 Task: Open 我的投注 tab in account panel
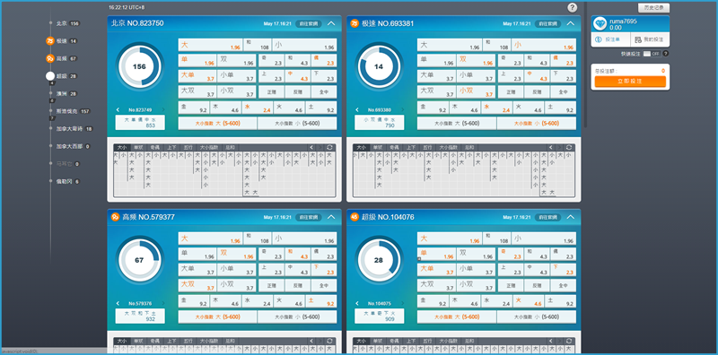click(650, 39)
